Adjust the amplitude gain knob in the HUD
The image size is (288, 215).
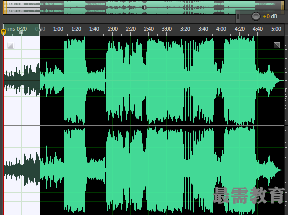256,17
